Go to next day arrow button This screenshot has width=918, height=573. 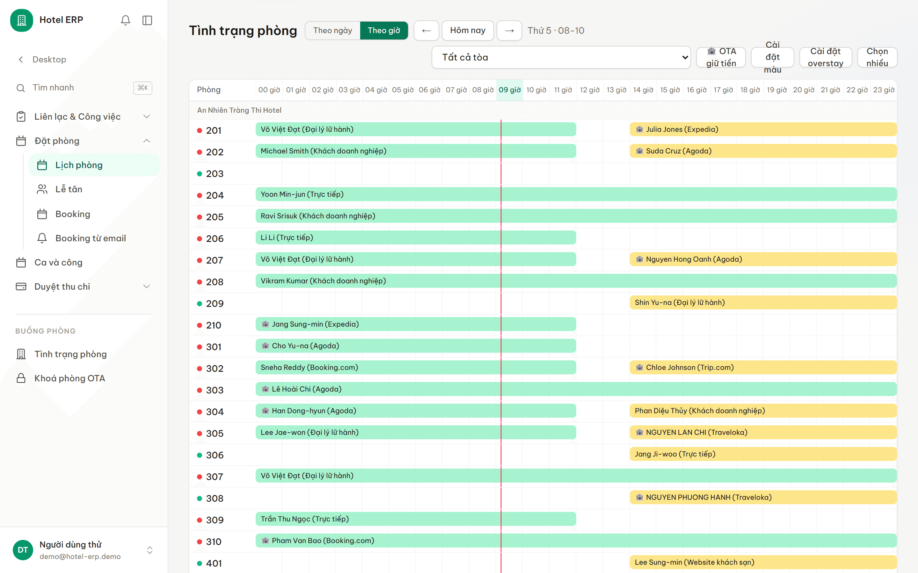[x=509, y=30]
